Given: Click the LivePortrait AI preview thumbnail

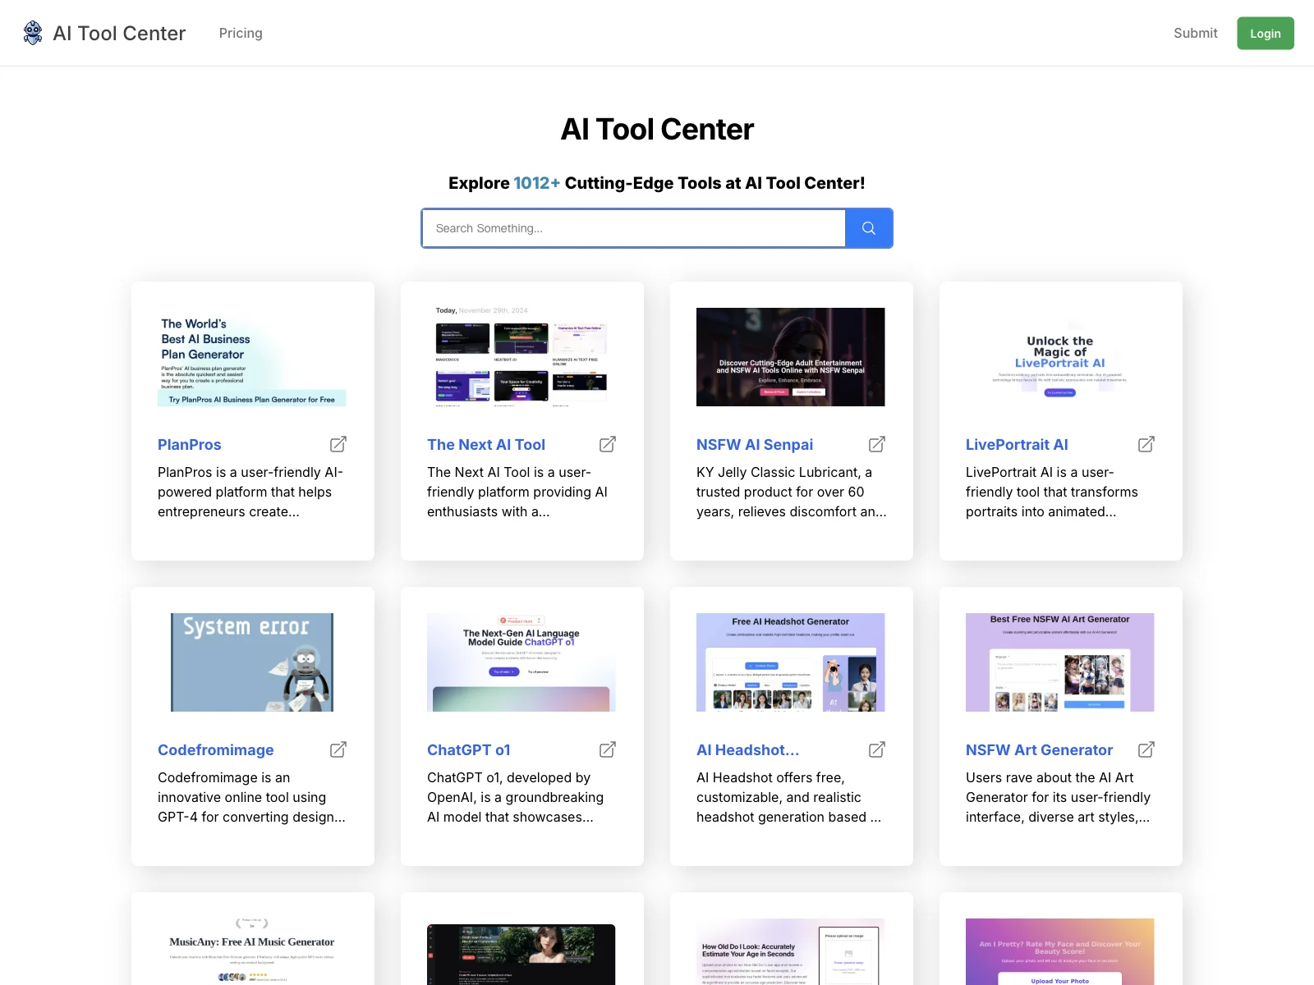Looking at the screenshot, I should (x=1060, y=357).
